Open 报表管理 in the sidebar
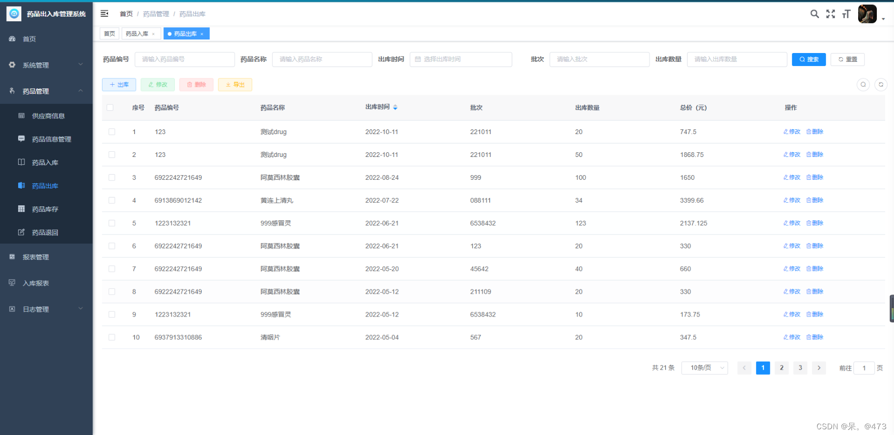 click(46, 257)
